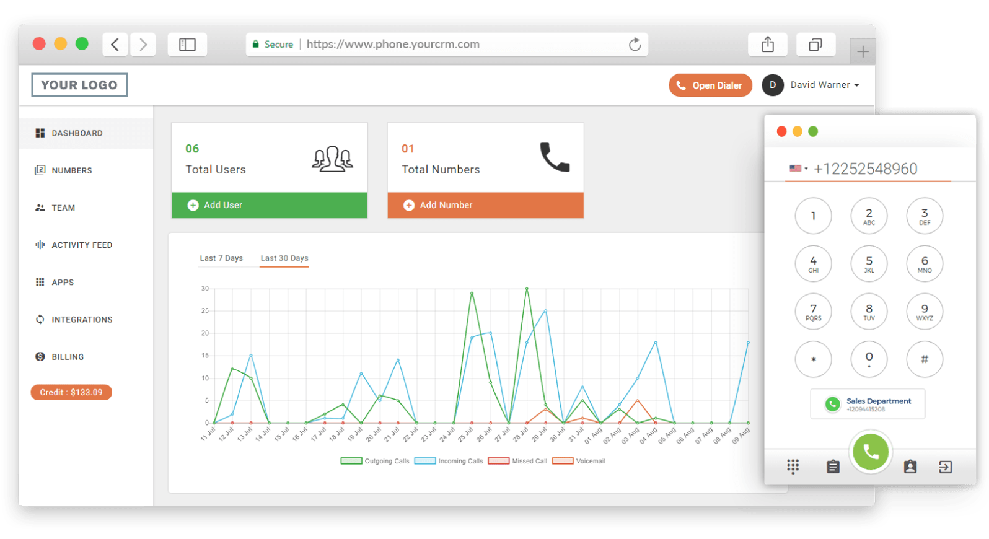Open the Activity Feed menu item
Image resolution: width=989 pixels, height=539 pixels.
point(82,245)
